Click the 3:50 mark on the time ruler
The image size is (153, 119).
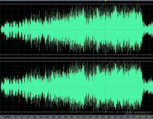(143, 117)
